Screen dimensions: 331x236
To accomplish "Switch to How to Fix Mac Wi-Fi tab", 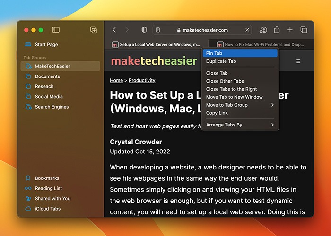I will coord(261,44).
